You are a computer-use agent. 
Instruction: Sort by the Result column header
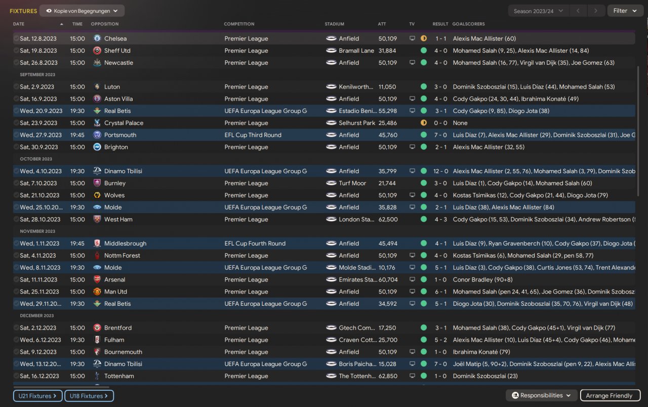click(440, 24)
